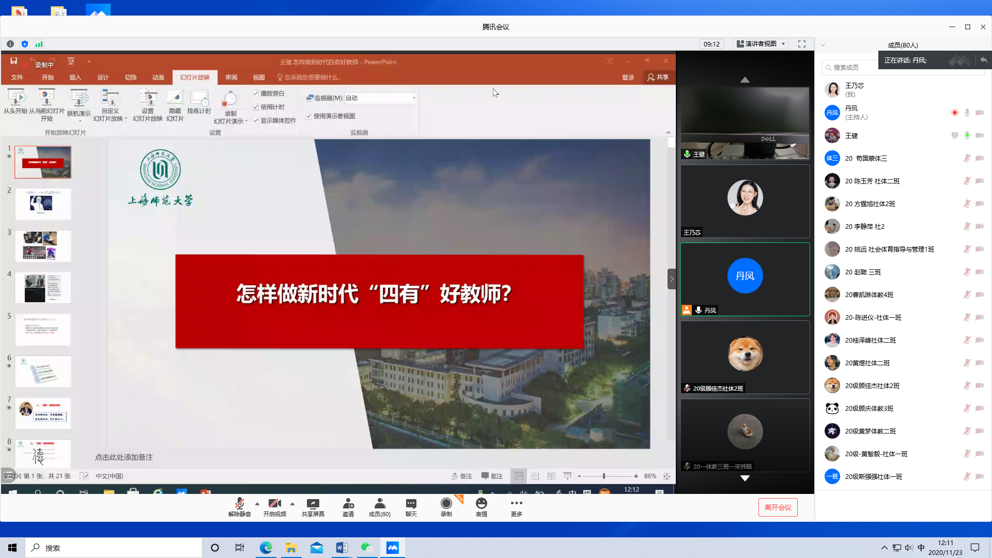Image resolution: width=992 pixels, height=558 pixels.
Task: Click 离开会议 leave meeting button
Action: (778, 507)
